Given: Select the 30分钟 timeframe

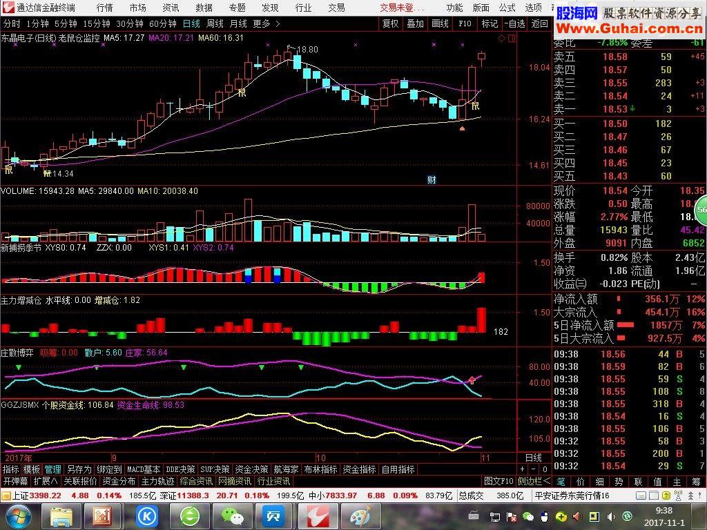Looking at the screenshot, I should pos(129,23).
